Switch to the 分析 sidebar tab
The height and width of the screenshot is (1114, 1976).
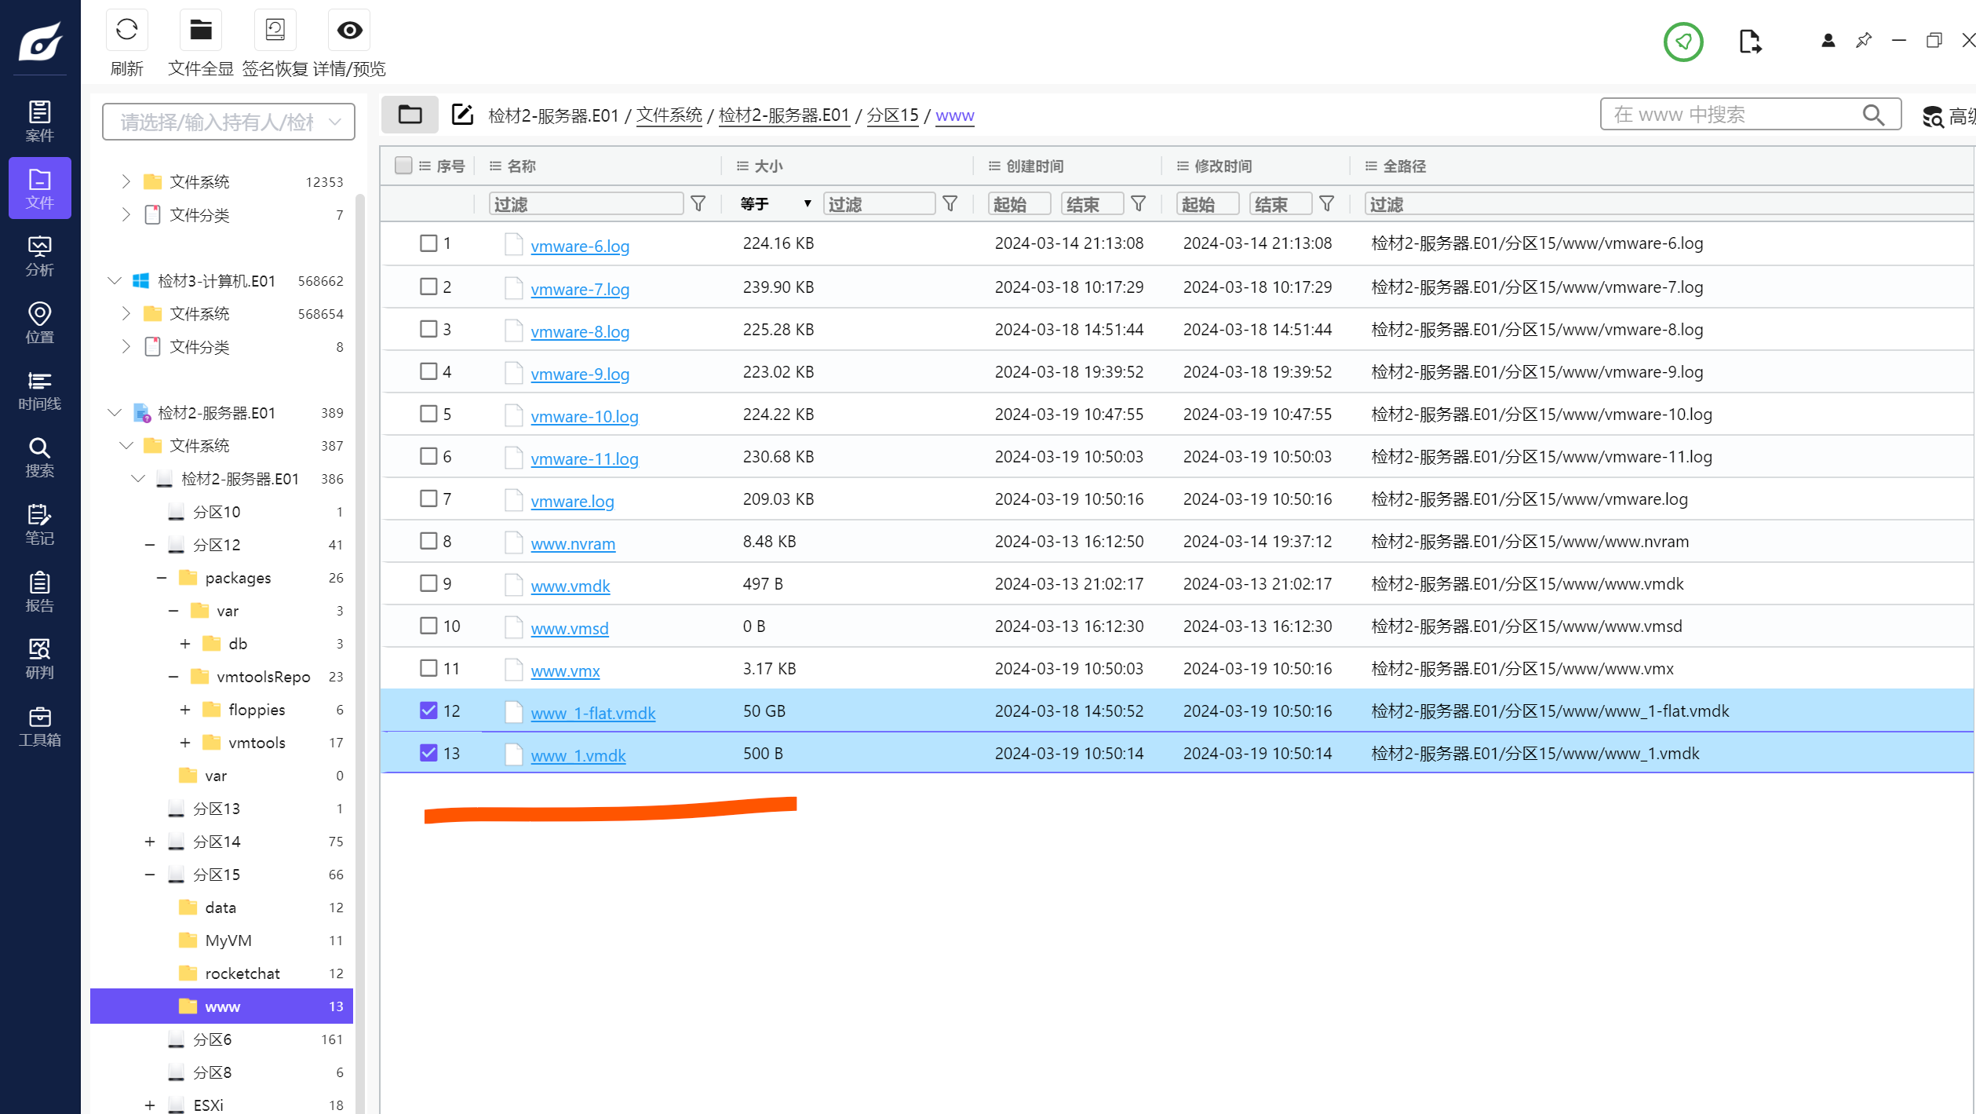click(x=39, y=256)
